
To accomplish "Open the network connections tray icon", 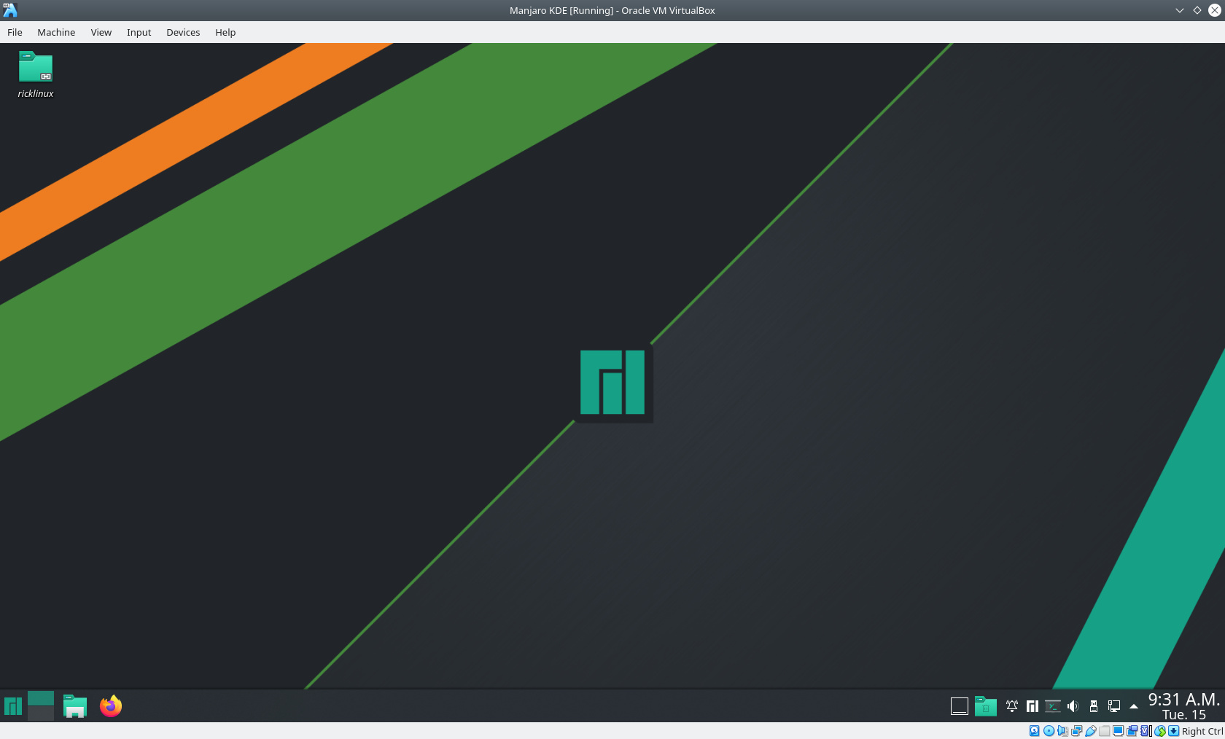I will 1114,705.
